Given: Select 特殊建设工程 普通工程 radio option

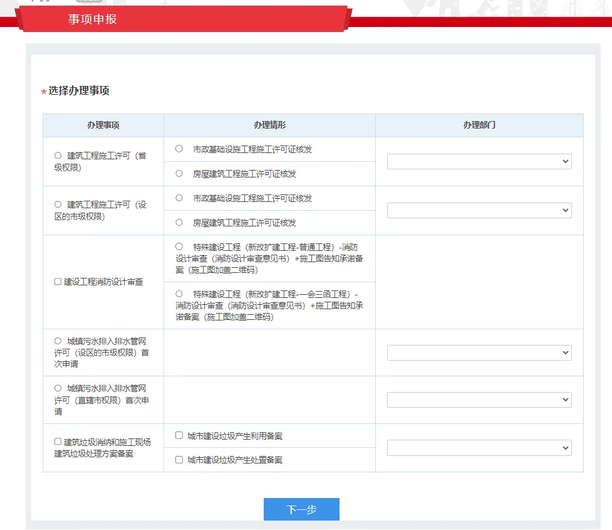Looking at the screenshot, I should point(179,247).
